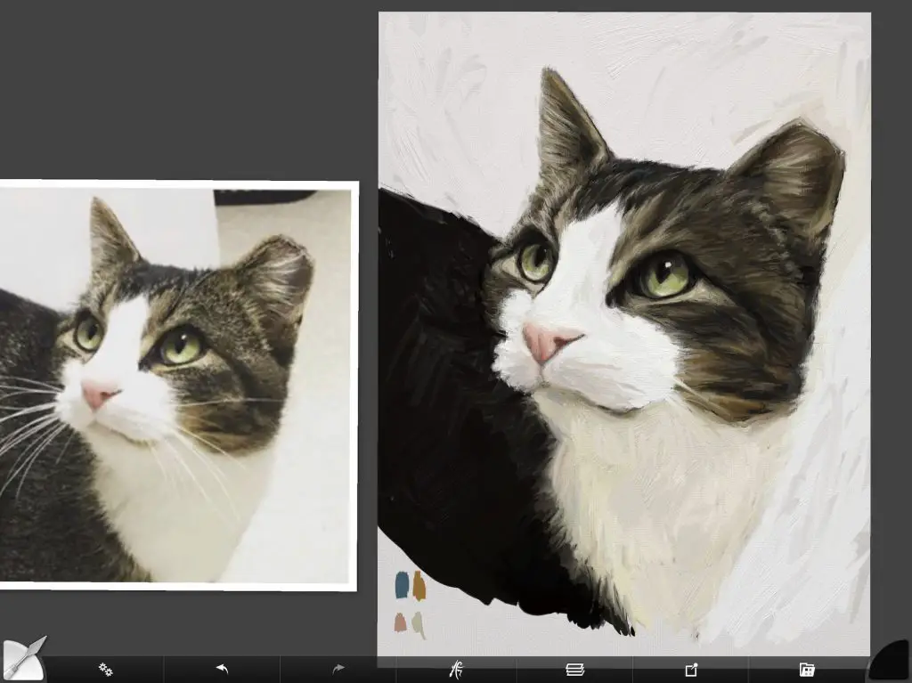
Task: Sample the orange paint dab on canvas
Action: pos(419,585)
